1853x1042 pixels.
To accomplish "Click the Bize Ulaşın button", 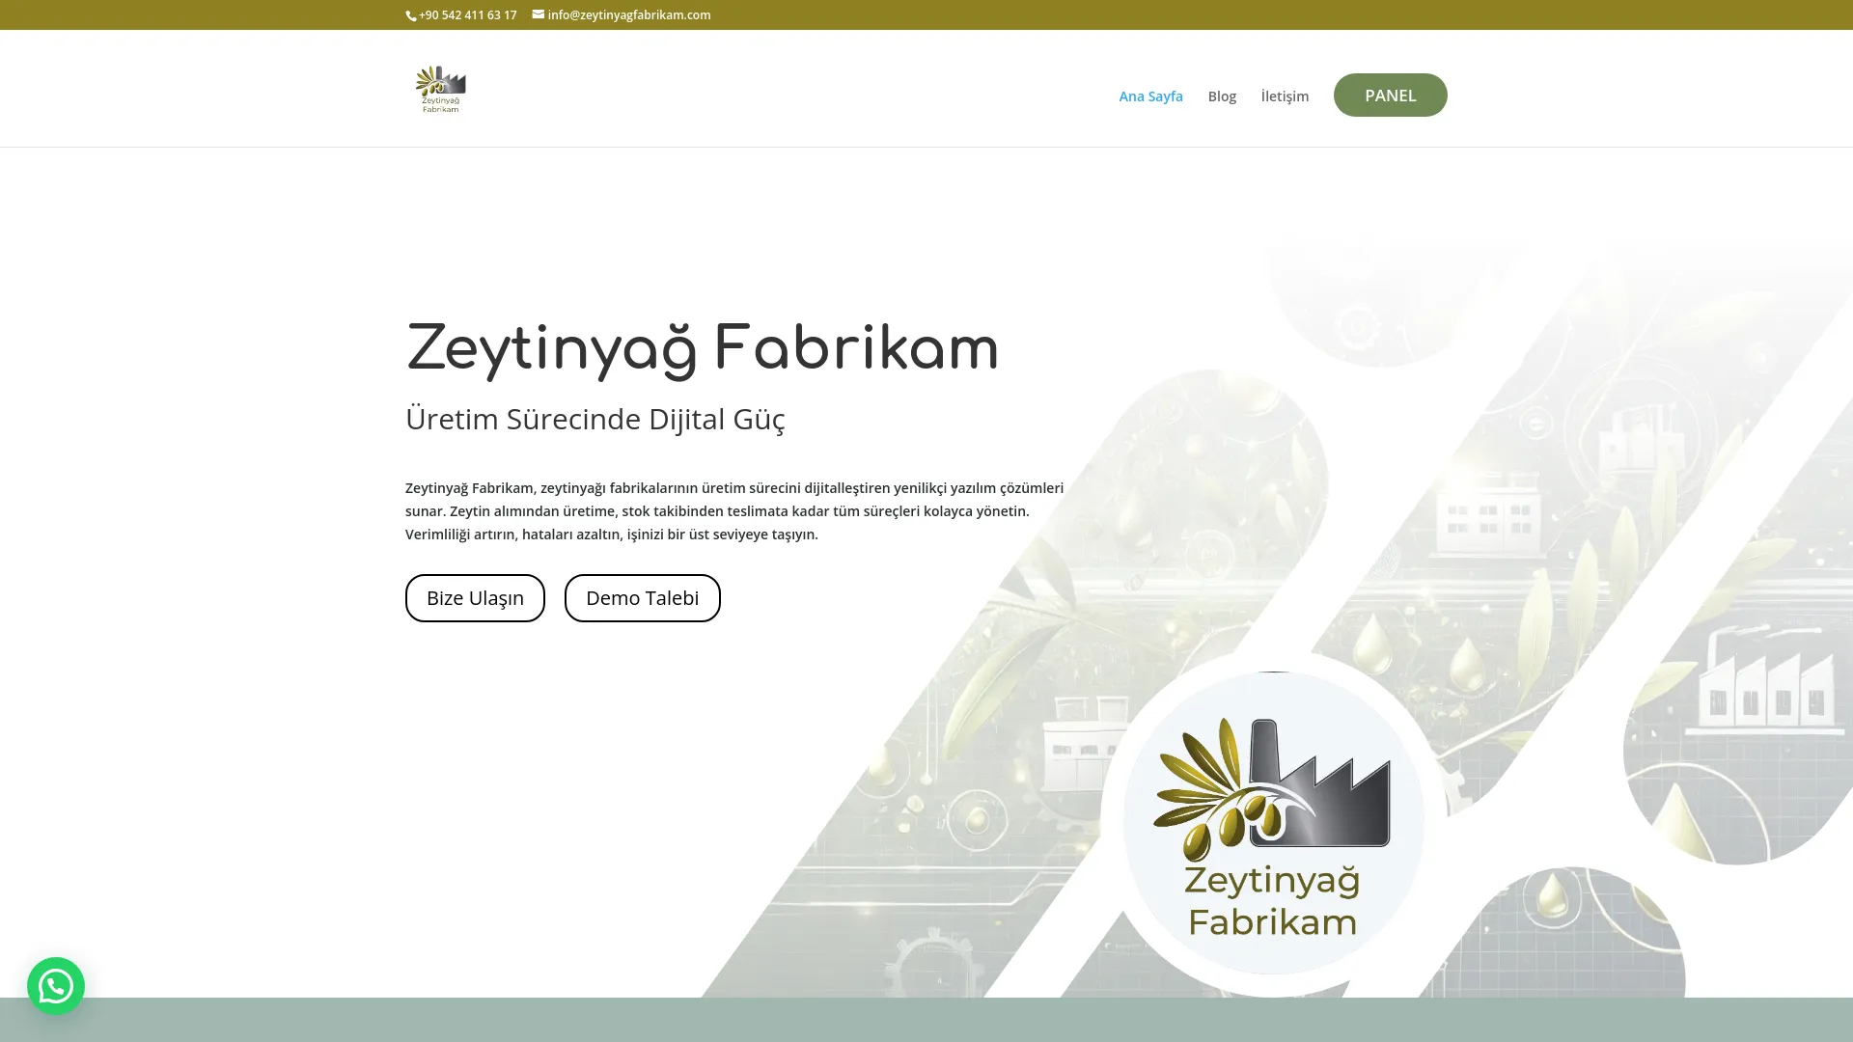I will coord(475,598).
